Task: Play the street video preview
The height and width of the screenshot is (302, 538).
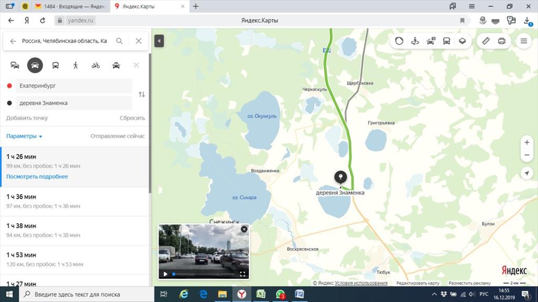Action: 165,274
